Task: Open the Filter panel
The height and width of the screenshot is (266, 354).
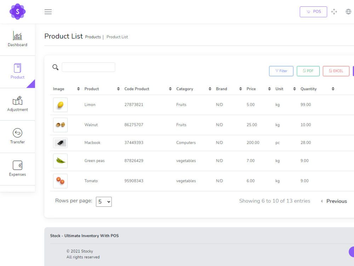Action: (281, 71)
